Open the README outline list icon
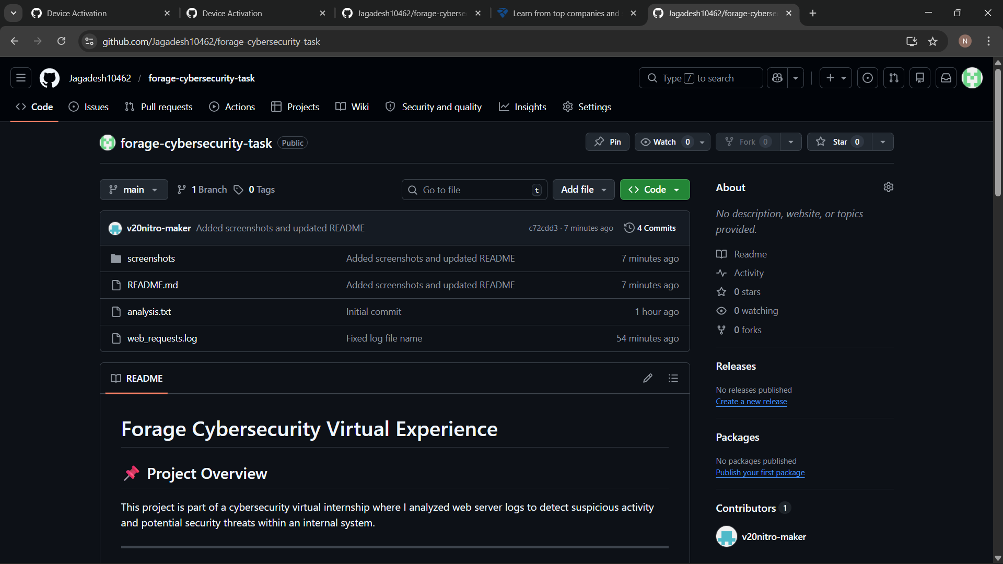 coord(673,378)
